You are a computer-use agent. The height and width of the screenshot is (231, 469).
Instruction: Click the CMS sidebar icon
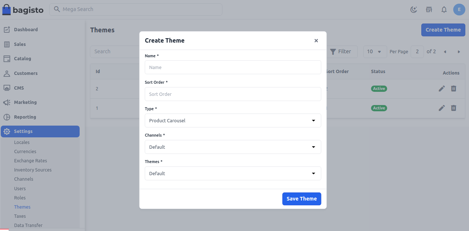[x=7, y=88]
